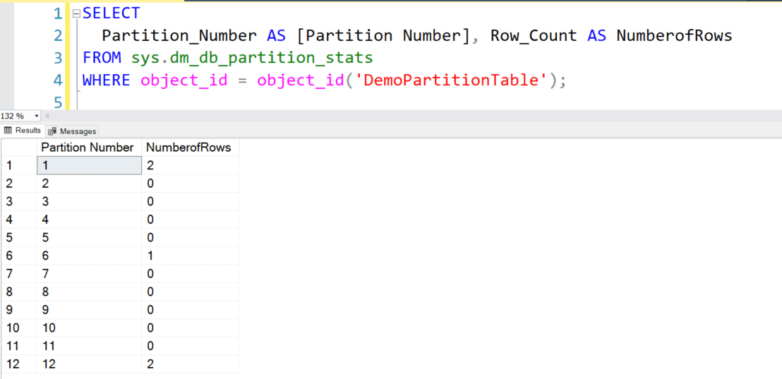Click the horizontal scrollbar left arrow in editor
The height and width of the screenshot is (379, 782).
tap(47, 116)
